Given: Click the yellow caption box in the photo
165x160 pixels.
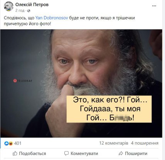Looking at the screenshot, I should point(109,109).
